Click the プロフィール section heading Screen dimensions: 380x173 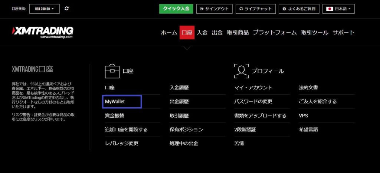(x=268, y=71)
